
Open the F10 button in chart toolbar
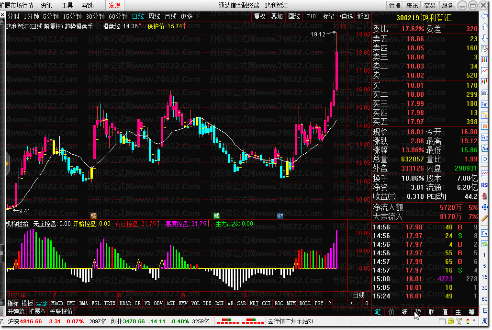click(311, 16)
